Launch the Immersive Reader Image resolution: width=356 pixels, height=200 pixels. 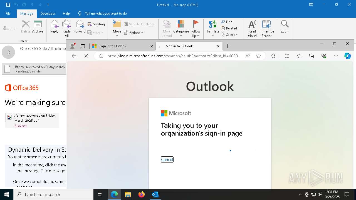(266, 28)
